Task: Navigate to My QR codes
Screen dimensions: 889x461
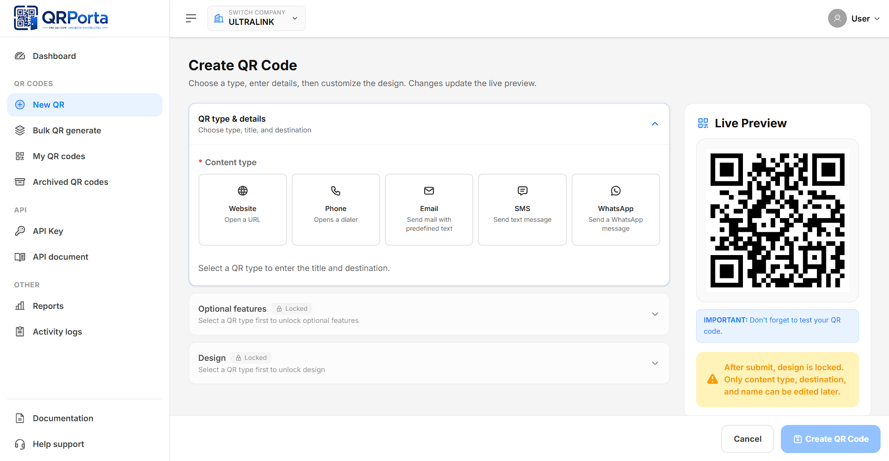Action: coord(85,156)
